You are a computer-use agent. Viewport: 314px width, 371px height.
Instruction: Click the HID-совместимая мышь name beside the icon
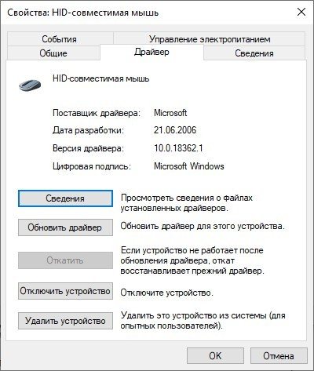(101, 78)
